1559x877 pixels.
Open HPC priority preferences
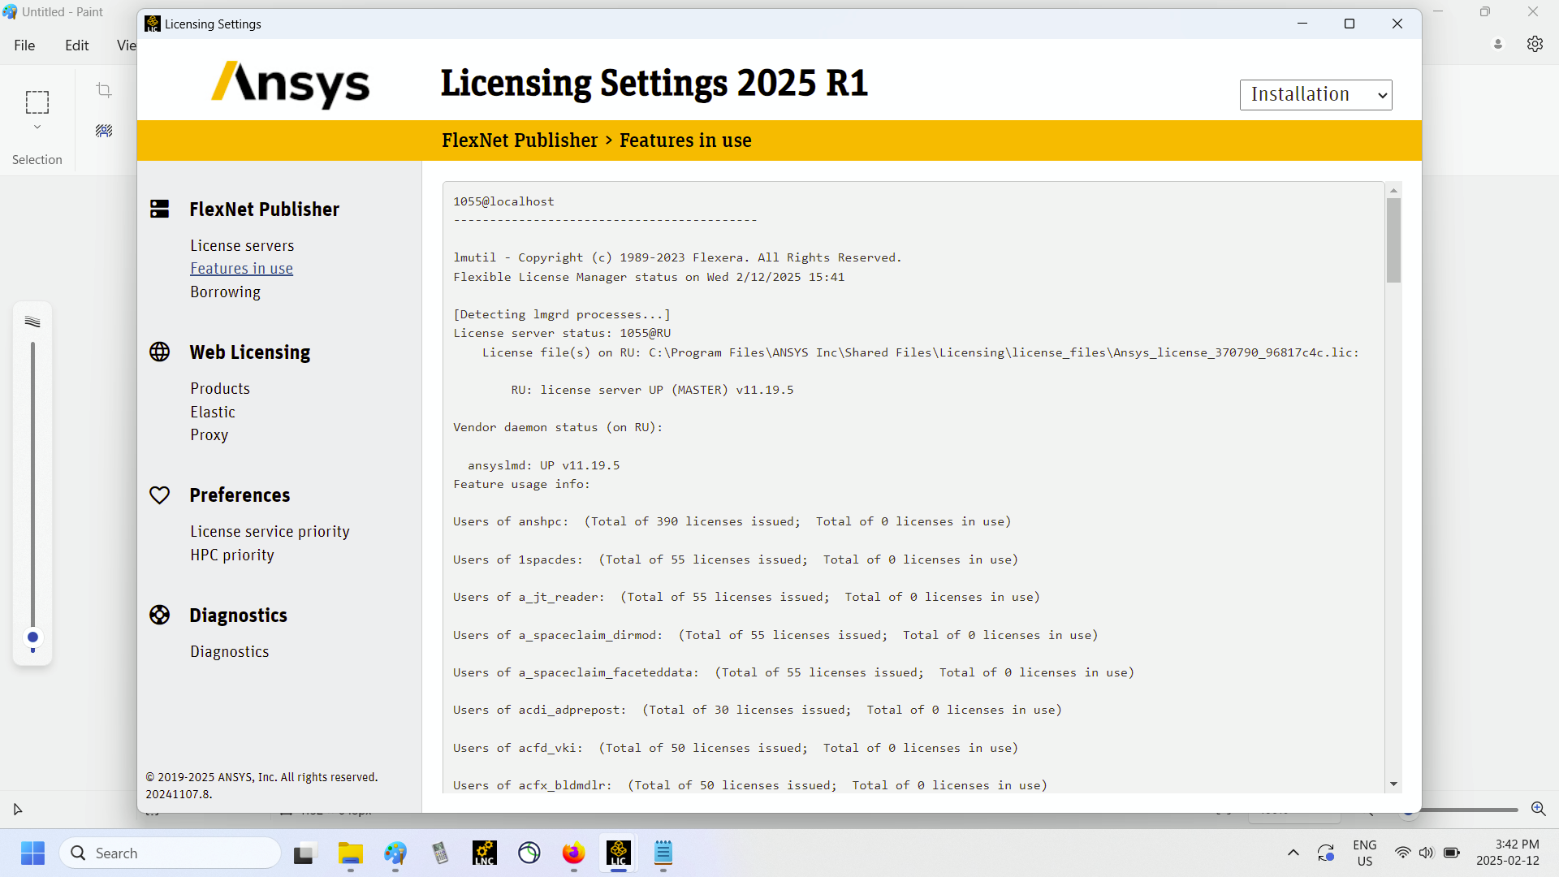(x=232, y=555)
